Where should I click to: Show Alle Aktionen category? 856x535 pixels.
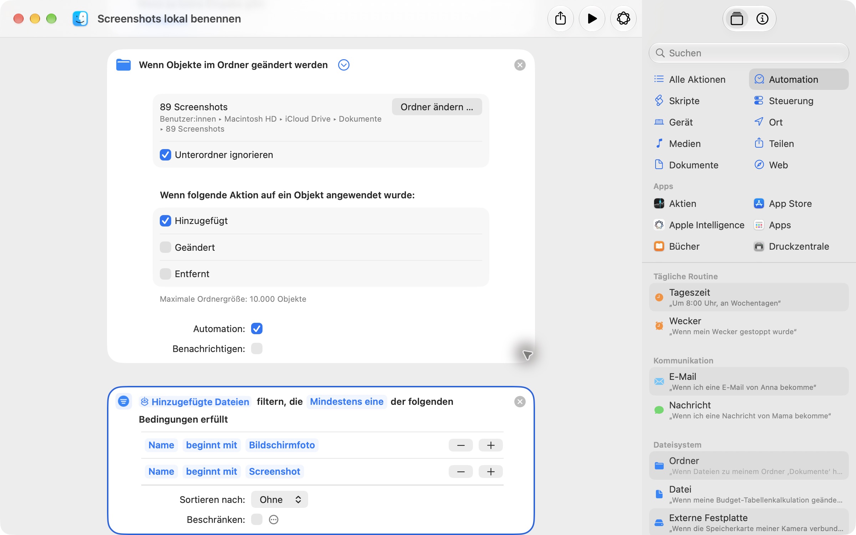coord(690,79)
